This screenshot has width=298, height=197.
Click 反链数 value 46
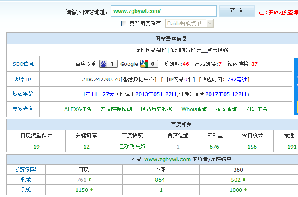(186, 64)
